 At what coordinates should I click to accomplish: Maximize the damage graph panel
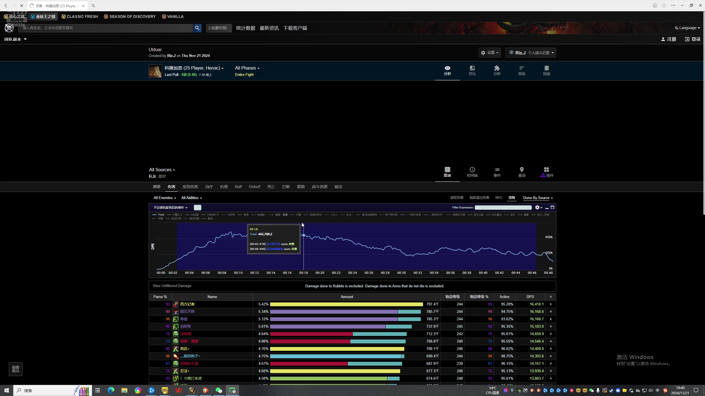552,207
